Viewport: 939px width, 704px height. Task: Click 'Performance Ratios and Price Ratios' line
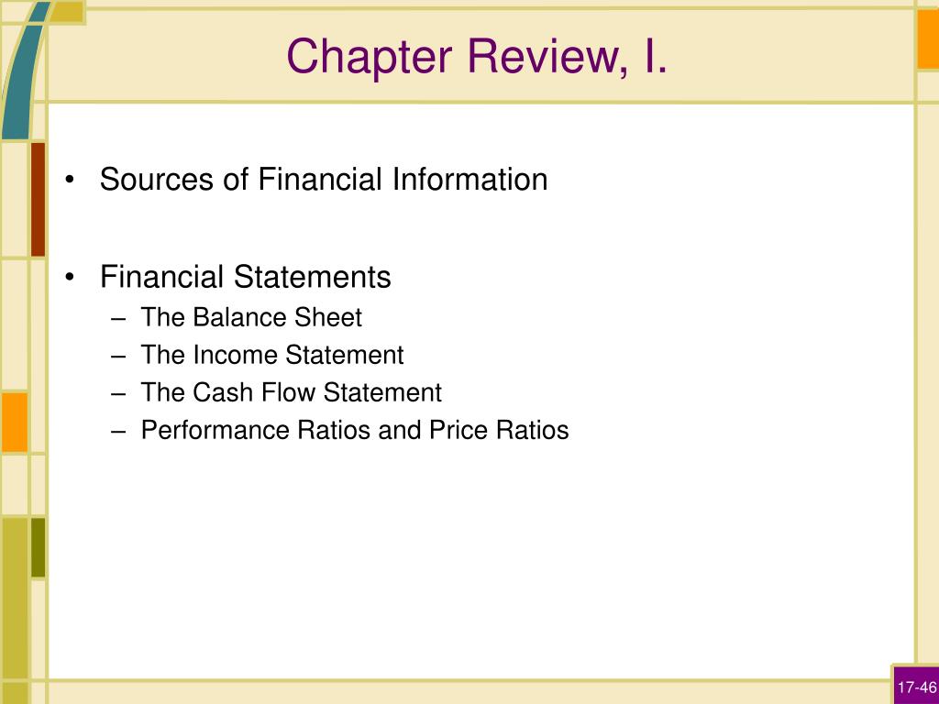[355, 431]
